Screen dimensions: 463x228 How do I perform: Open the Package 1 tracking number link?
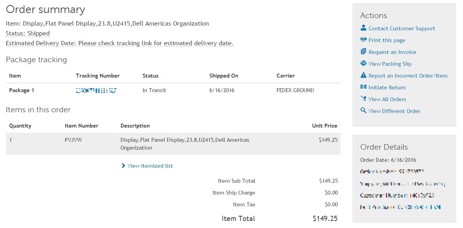[96, 91]
